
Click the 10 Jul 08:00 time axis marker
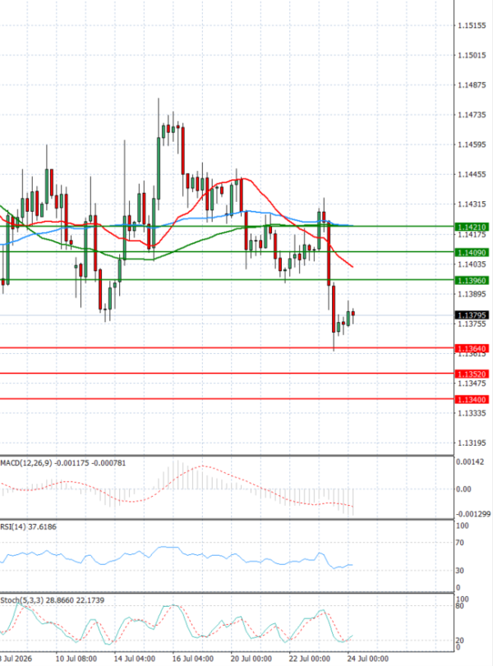coord(76,659)
